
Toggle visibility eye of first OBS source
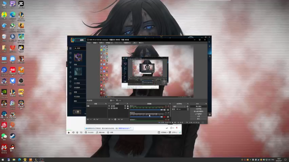125,106
